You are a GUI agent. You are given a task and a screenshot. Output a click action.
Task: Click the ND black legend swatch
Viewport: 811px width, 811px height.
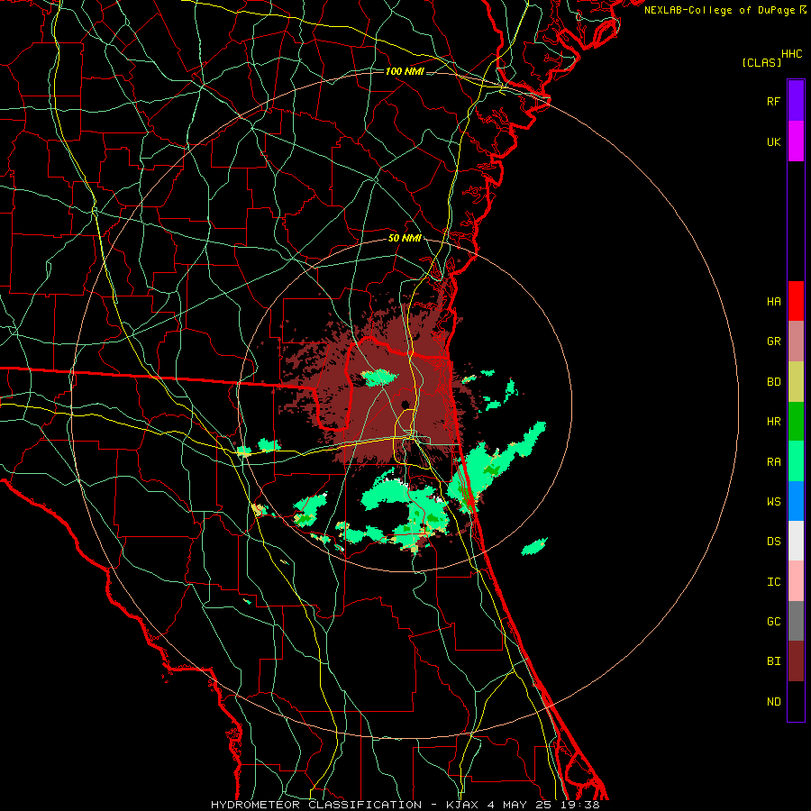tap(796, 701)
